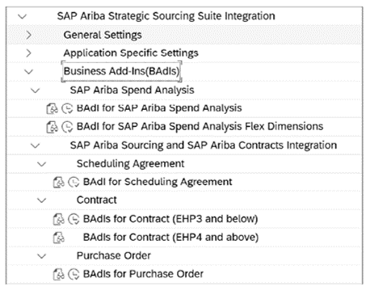Screen dimensions: 370x291
Task: Expand the Application Specific Settings node
Action: 28,53
